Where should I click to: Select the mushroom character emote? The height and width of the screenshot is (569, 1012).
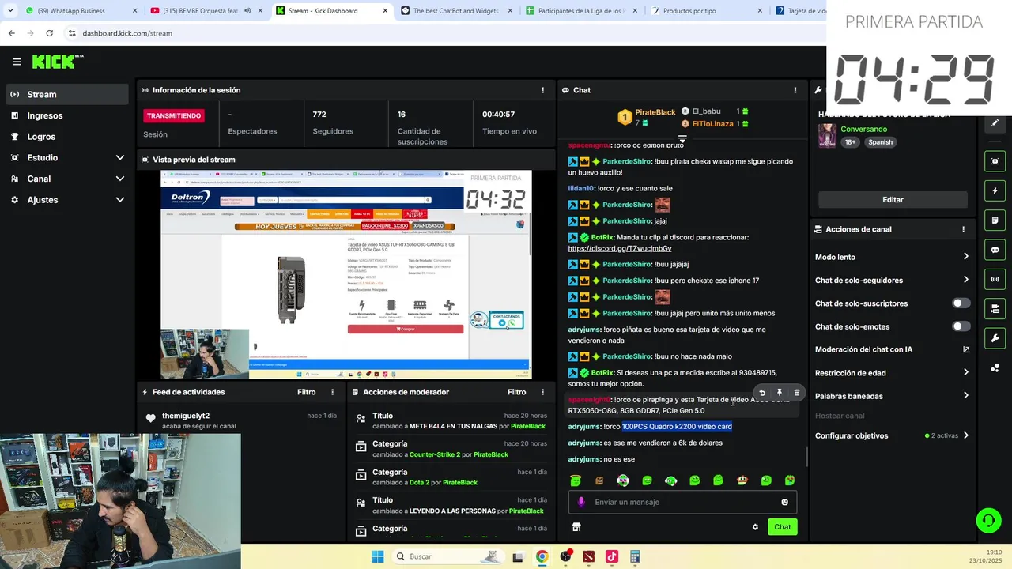click(x=742, y=480)
